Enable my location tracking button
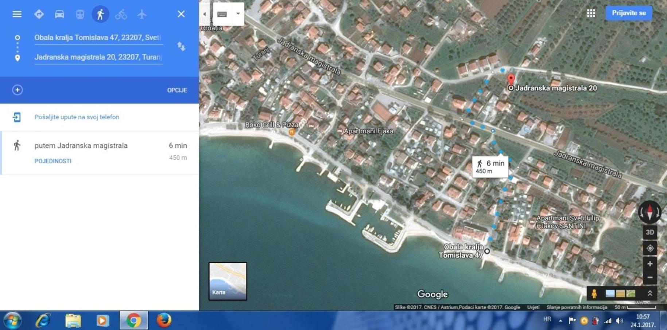This screenshot has width=667, height=330. [x=650, y=248]
